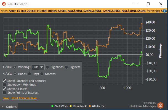
Task: Click the green Net Won legend marker
Action: (52, 106)
